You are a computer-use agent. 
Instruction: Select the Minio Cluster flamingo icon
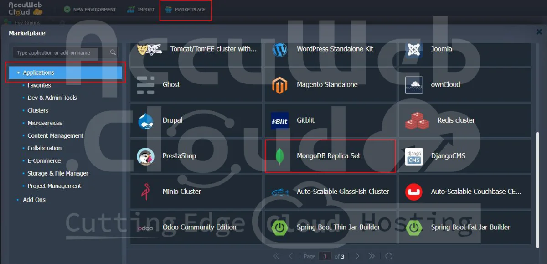pyautogui.click(x=146, y=192)
